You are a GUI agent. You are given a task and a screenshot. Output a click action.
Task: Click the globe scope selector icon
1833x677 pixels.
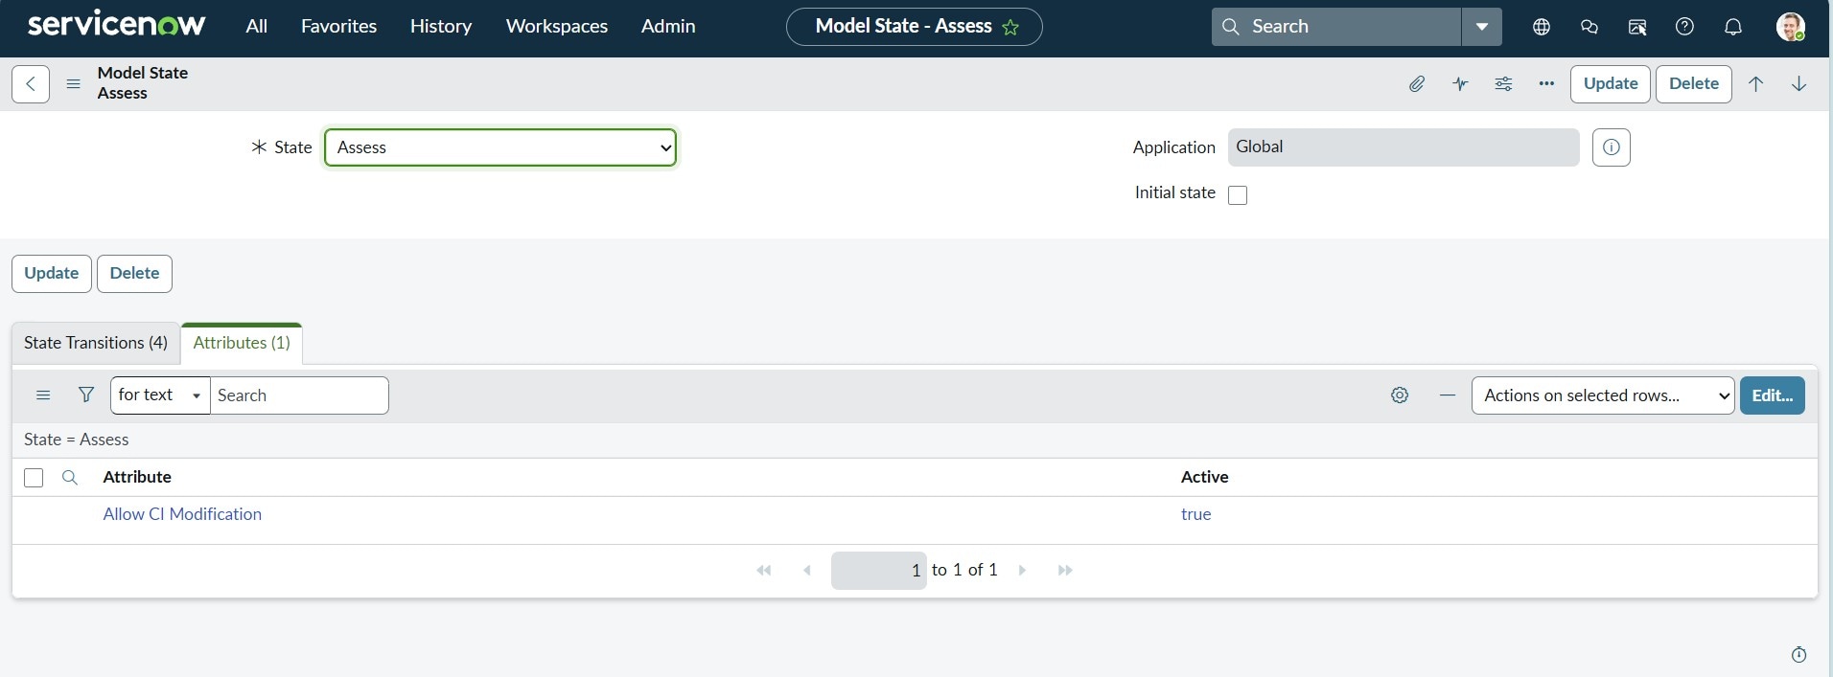pos(1542,27)
